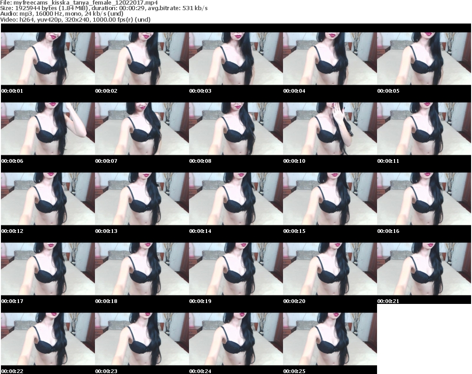This screenshot has height=374, width=472.
Task: Open the thumbnail frame at 00:00:06
Action: pos(48,129)
